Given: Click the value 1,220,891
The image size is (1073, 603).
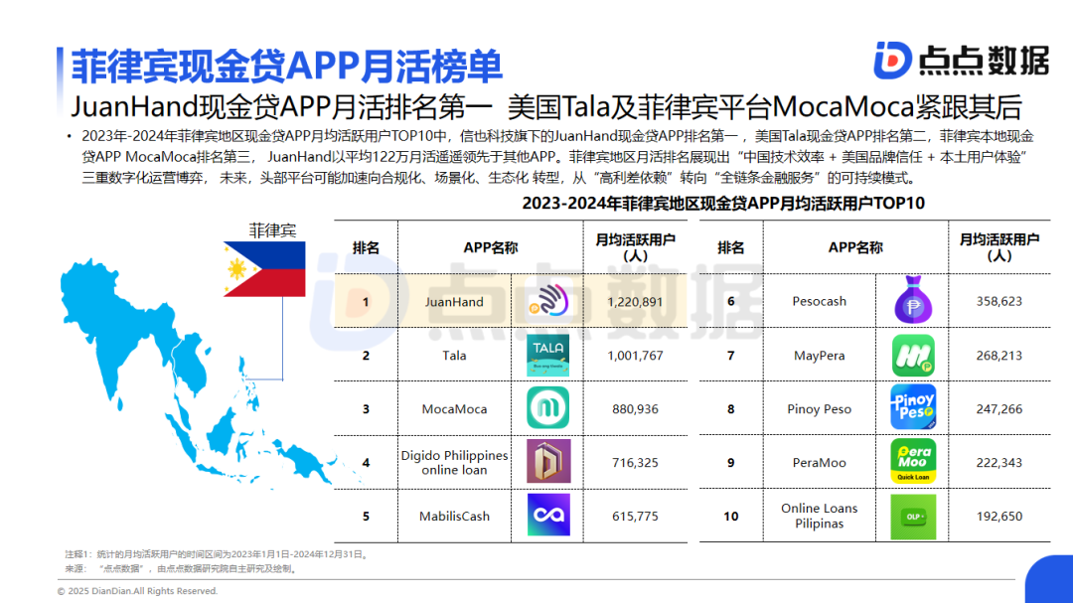Looking at the screenshot, I should (635, 302).
